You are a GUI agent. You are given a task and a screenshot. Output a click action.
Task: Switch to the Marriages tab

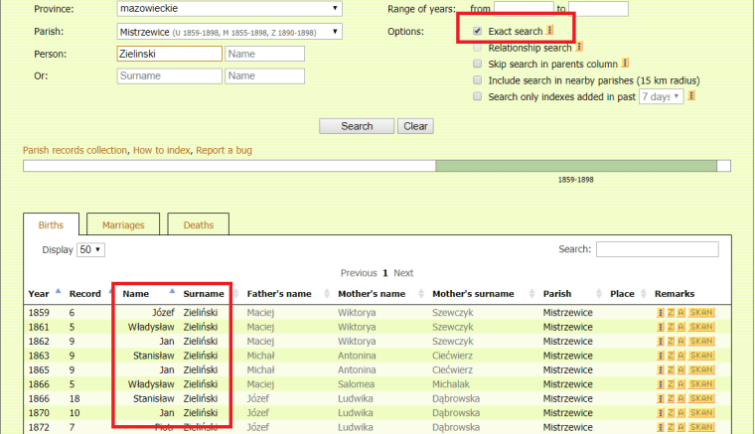pos(123,225)
